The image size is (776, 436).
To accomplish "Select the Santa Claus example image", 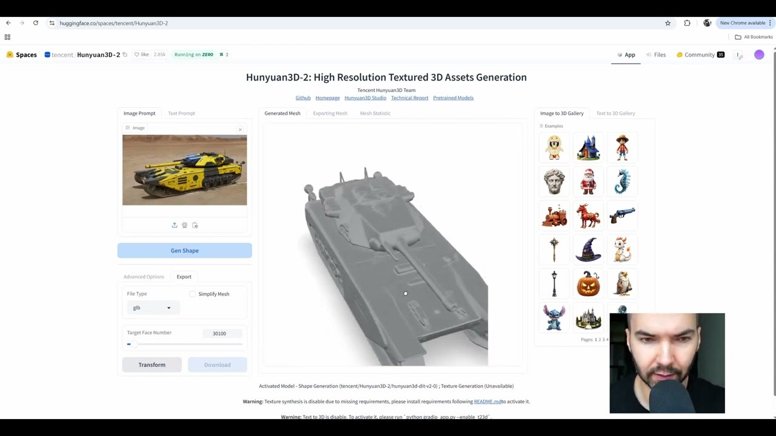I will [x=588, y=182].
